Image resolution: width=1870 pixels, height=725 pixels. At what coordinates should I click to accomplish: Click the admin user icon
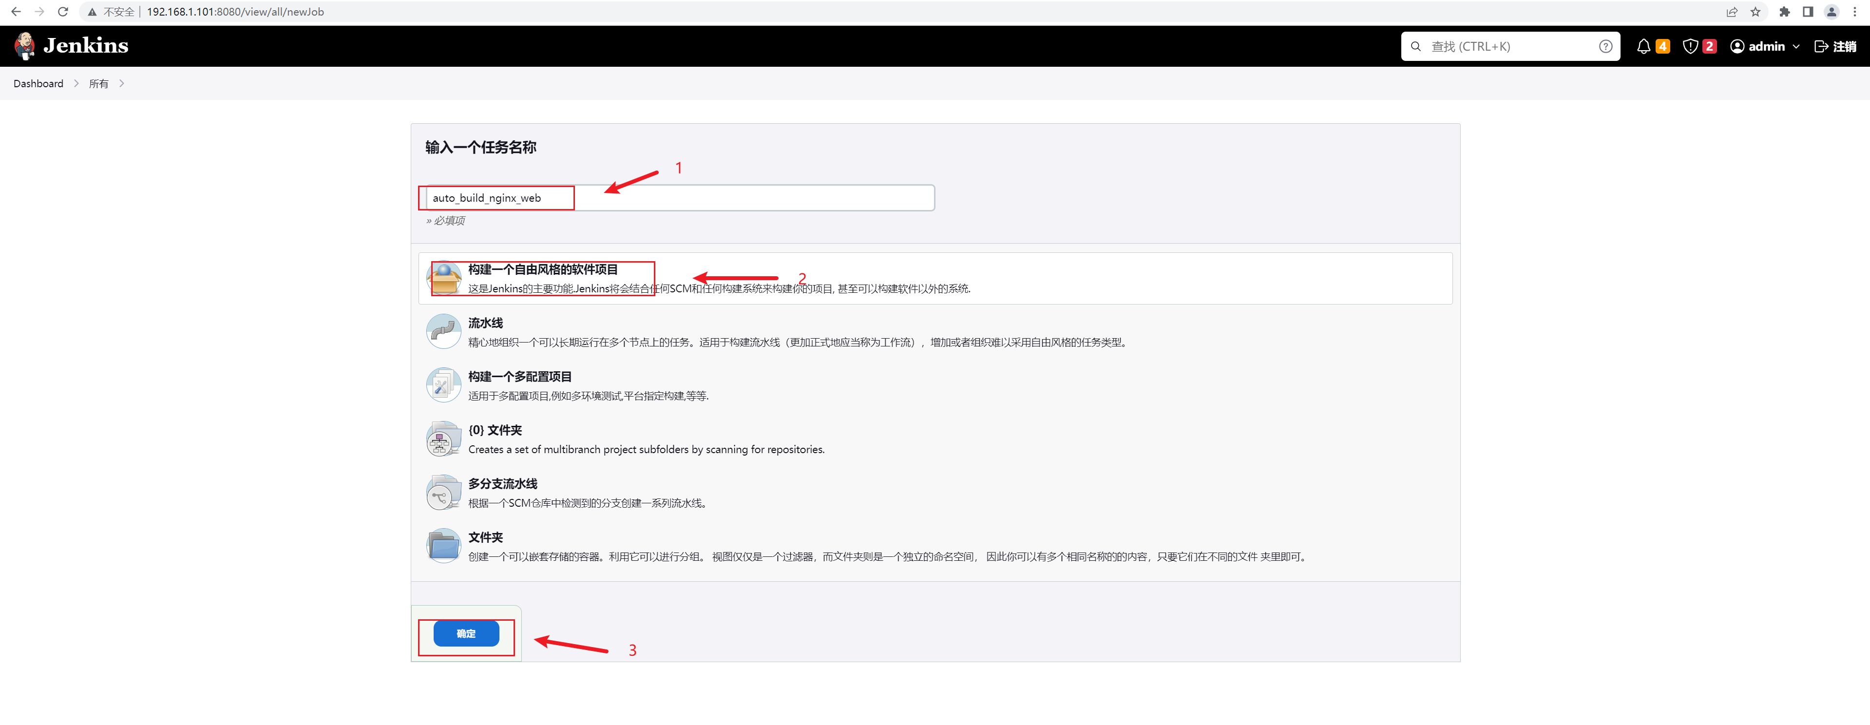point(1737,46)
